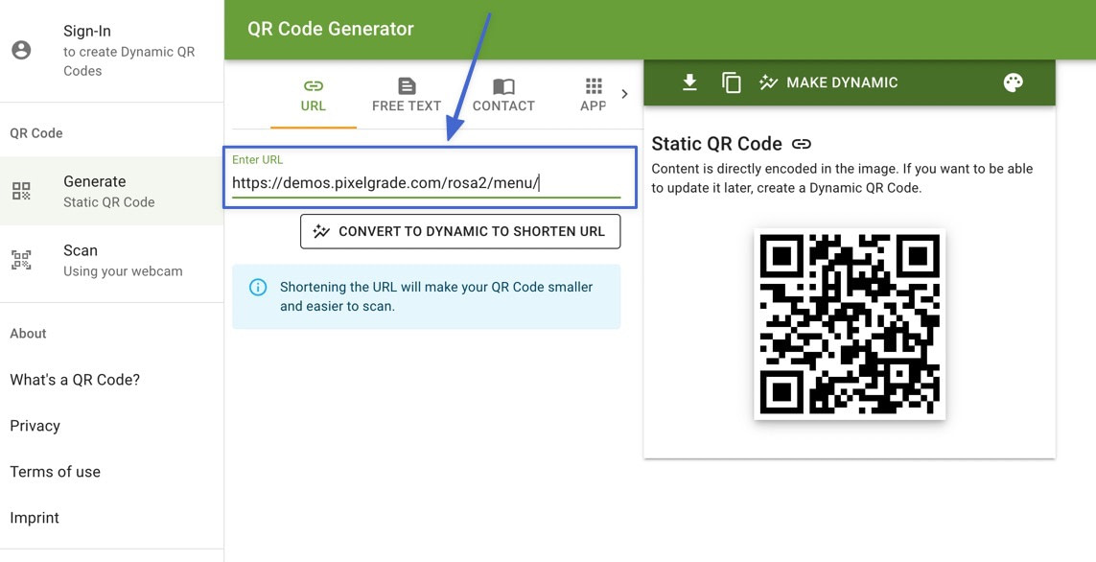Viewport: 1096px width, 562px height.
Task: Switch to the FREE TEXT tab
Action: point(407,93)
